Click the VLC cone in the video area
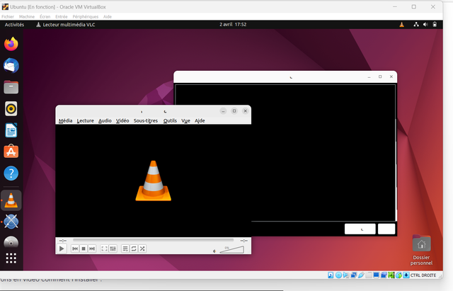 (x=154, y=181)
